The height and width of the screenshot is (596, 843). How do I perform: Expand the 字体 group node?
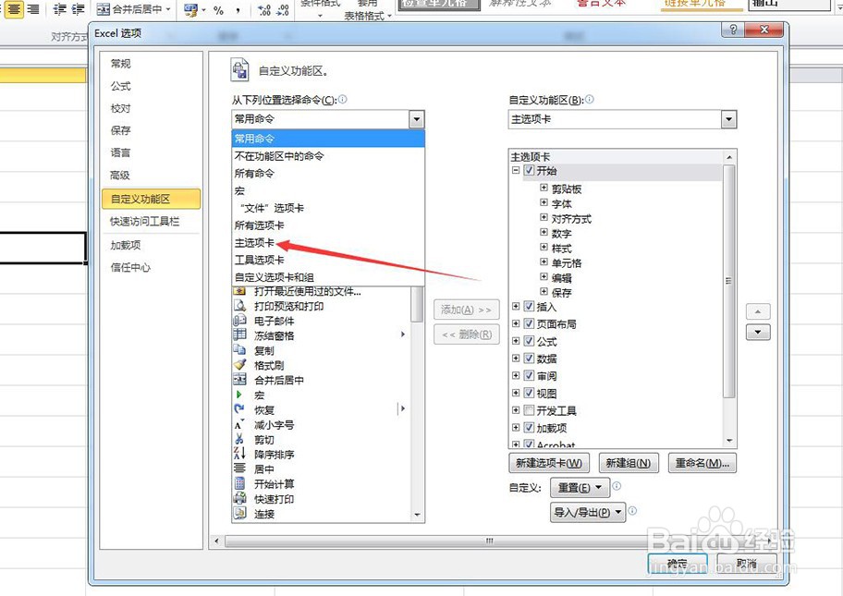point(544,202)
